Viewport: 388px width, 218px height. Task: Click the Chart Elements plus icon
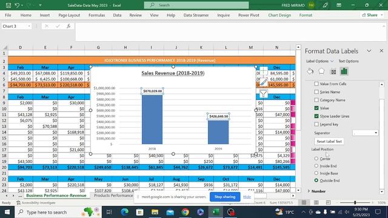(263, 71)
